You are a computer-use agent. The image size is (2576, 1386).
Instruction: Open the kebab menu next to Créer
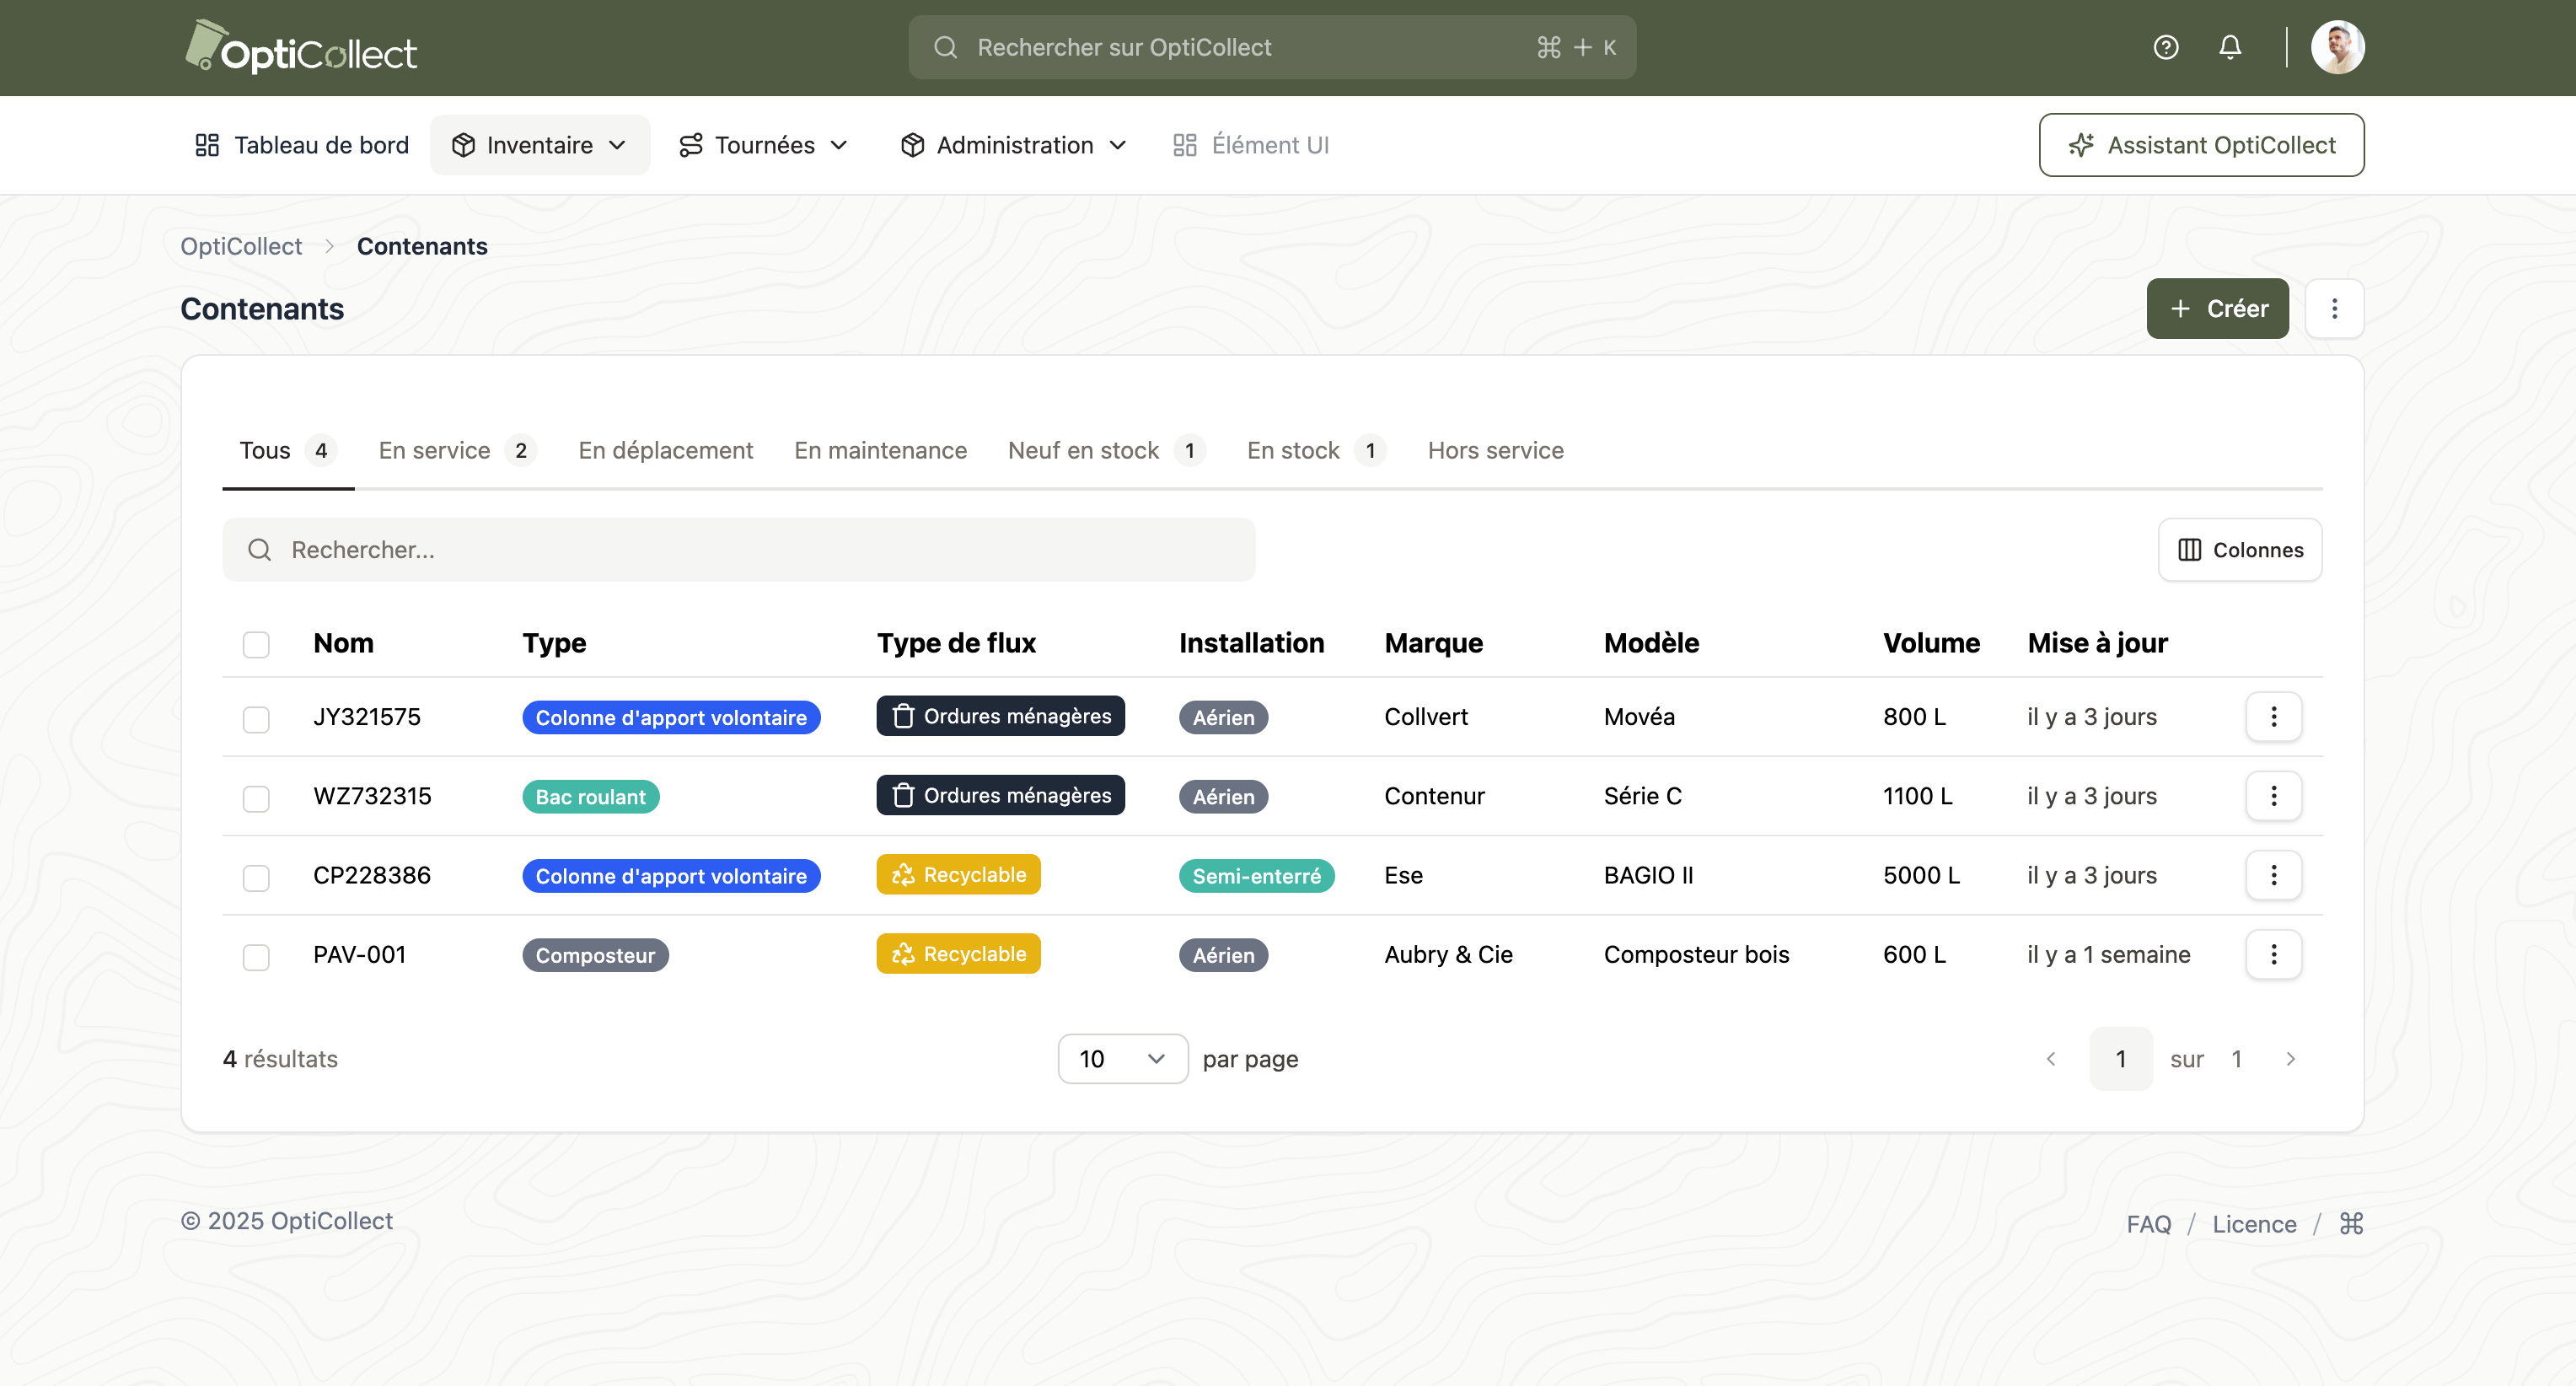pos(2334,308)
